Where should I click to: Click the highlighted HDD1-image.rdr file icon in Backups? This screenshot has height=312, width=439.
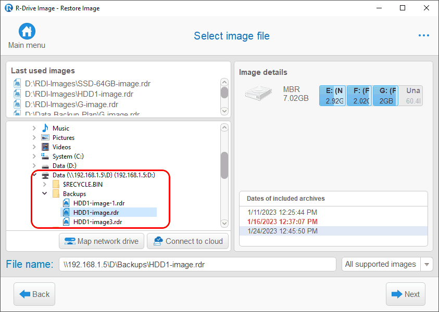coord(66,213)
